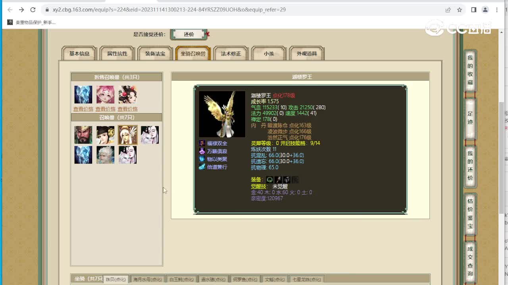This screenshot has height=285, width=508.
Task: Open 估价鉴宝 in right sidebar
Action: tap(470, 214)
